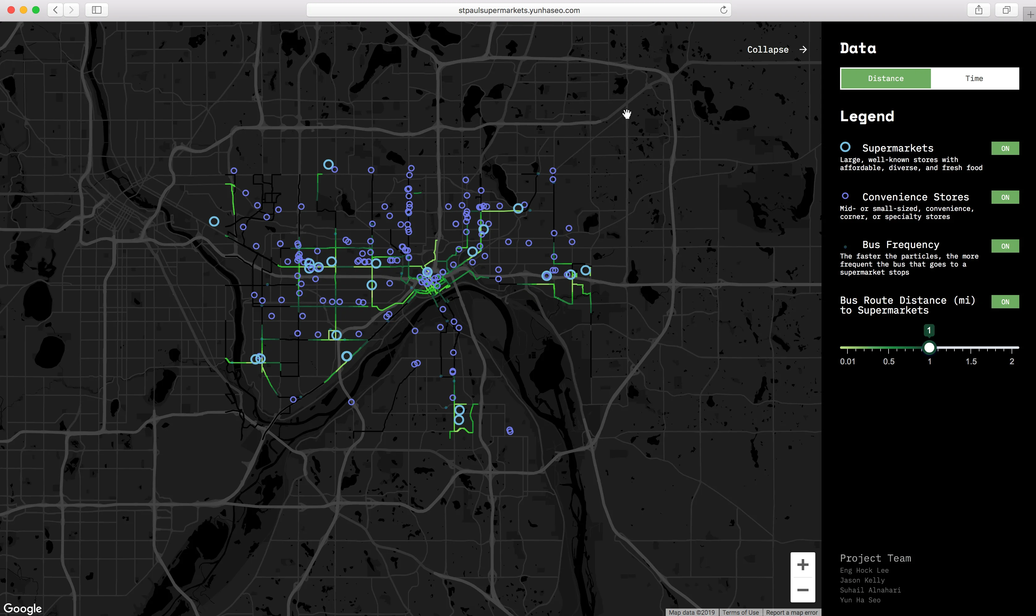Go back with Safari back arrow
This screenshot has width=1036, height=616.
tap(55, 10)
